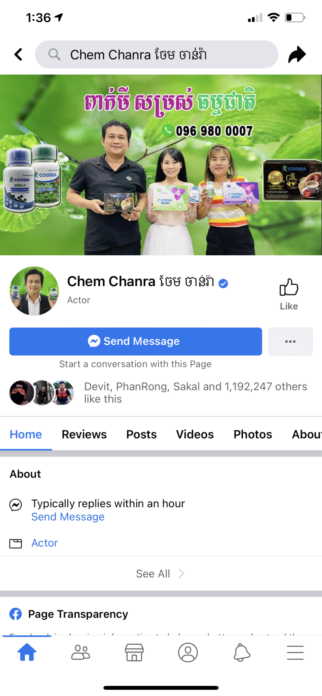Switch to the Videos tab
The image size is (322, 696).
195,434
